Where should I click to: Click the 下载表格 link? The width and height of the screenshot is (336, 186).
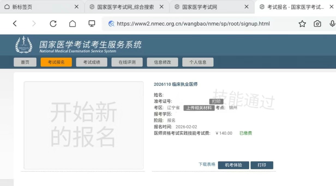coord(207,164)
